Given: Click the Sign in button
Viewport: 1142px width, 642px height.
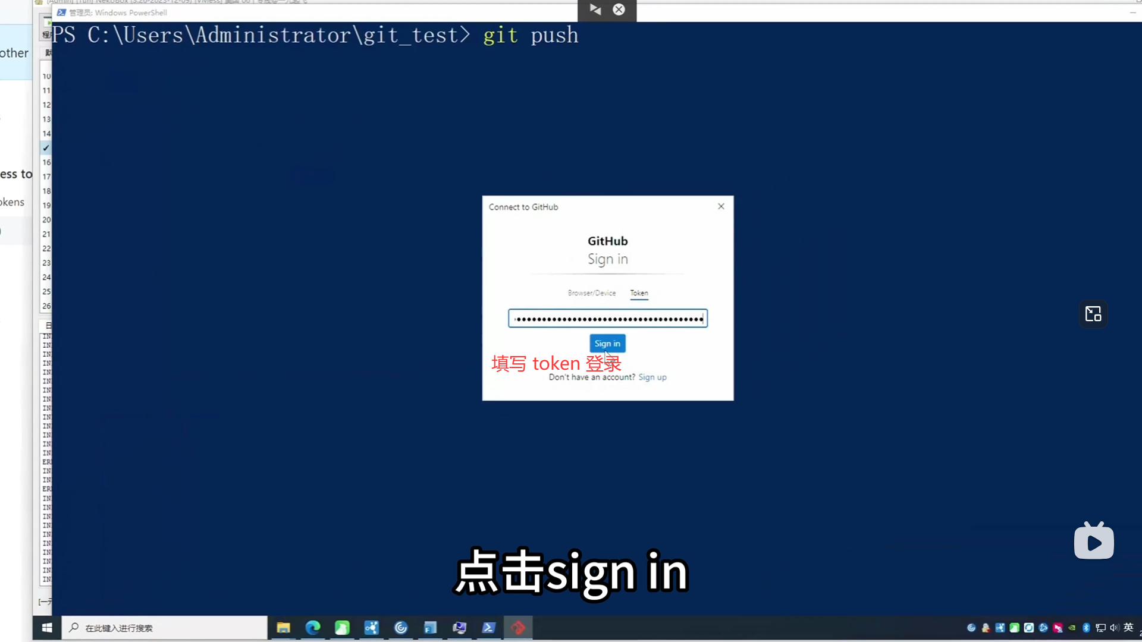Looking at the screenshot, I should tap(607, 344).
